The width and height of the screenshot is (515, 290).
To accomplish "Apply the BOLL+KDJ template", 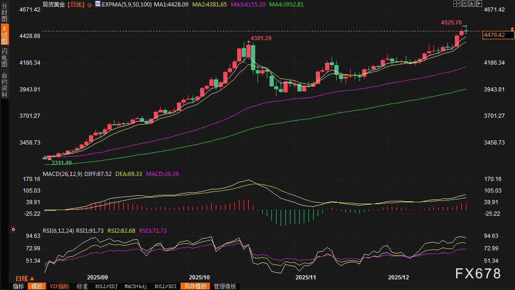I will tap(105, 286).
